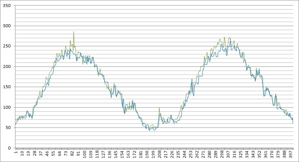Click the 150 vertical axis label
This screenshot has height=162, width=299.
[x=7, y=87]
